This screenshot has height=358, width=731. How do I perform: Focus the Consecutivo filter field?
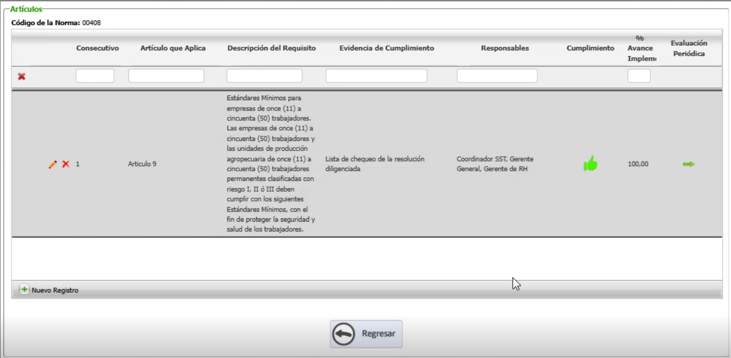(x=95, y=76)
